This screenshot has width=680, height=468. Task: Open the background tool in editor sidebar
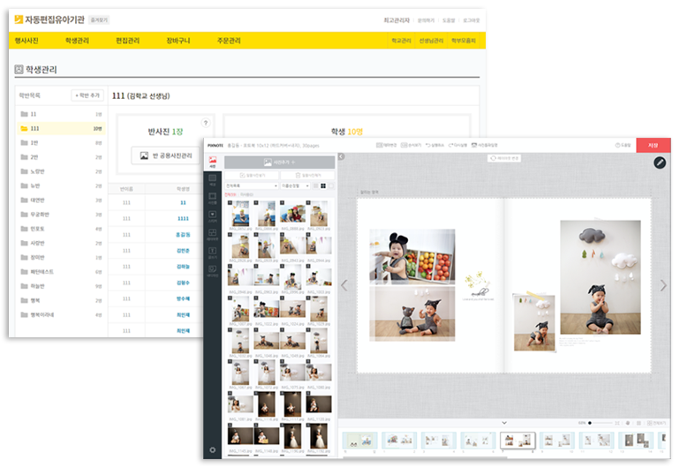coord(213,179)
